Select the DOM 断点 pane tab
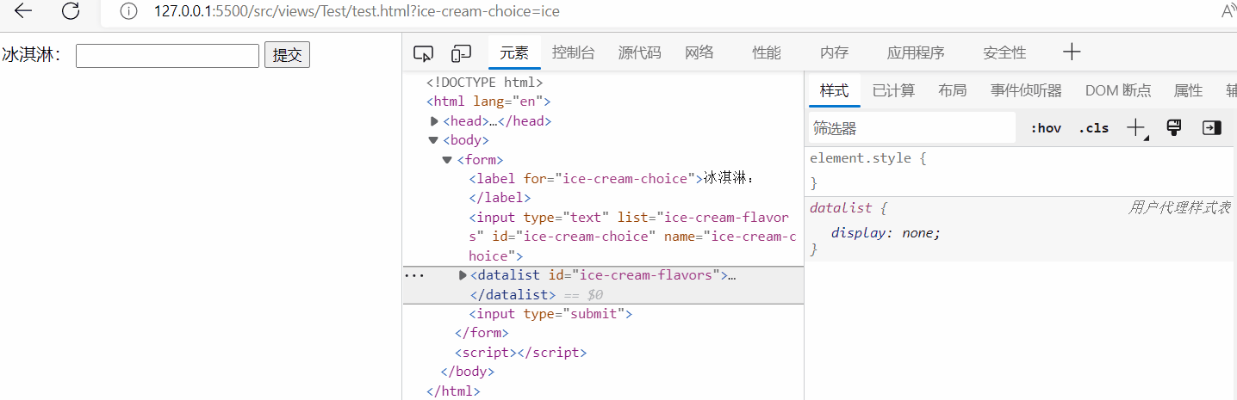This screenshot has width=1237, height=400. (1118, 90)
